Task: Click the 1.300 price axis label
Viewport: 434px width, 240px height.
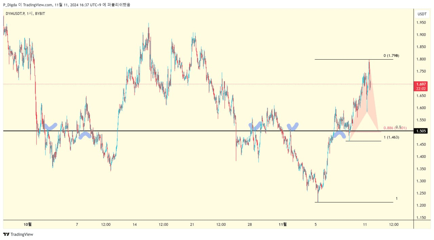Action: coord(421,181)
